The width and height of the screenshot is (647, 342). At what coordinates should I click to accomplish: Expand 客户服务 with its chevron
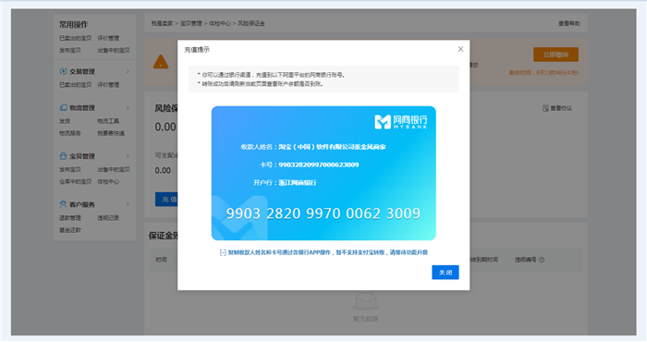(x=128, y=204)
